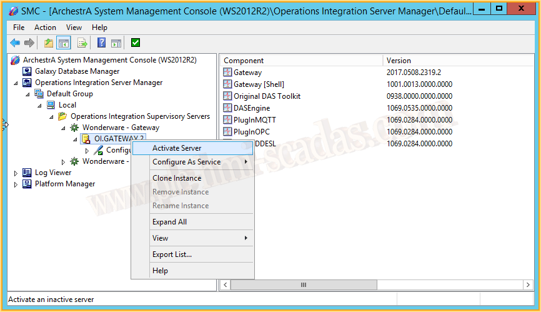Click the green checkmark activate icon

click(x=136, y=43)
